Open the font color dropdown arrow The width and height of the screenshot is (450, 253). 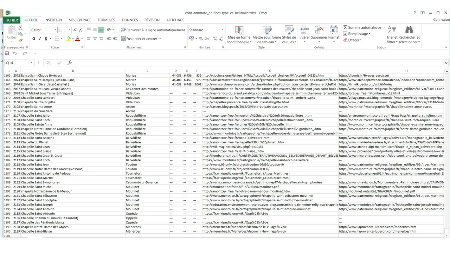tap(82, 39)
